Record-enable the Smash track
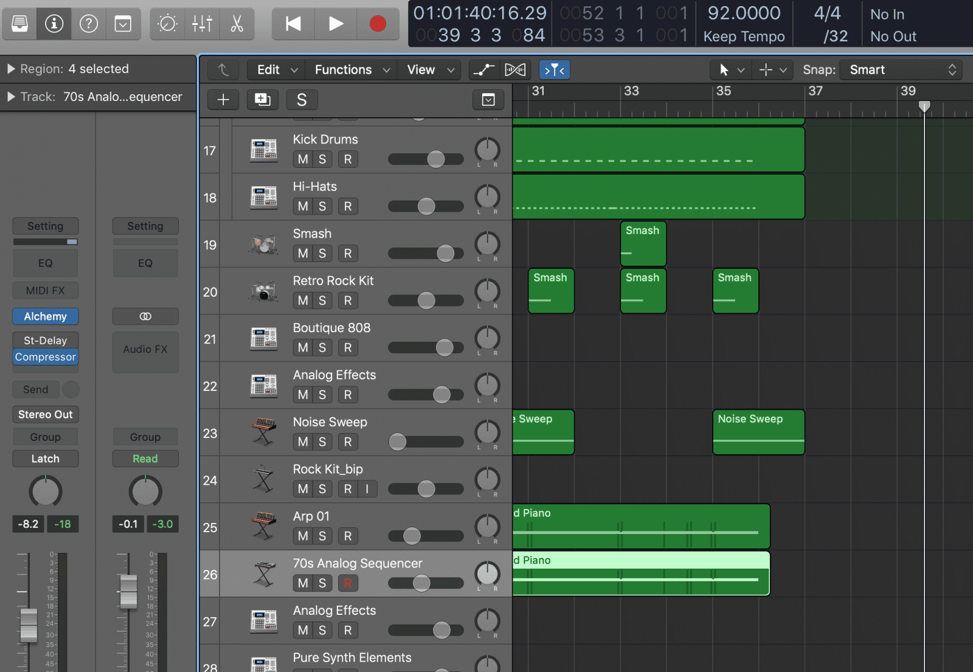Screen dimensions: 973x672 [348, 254]
